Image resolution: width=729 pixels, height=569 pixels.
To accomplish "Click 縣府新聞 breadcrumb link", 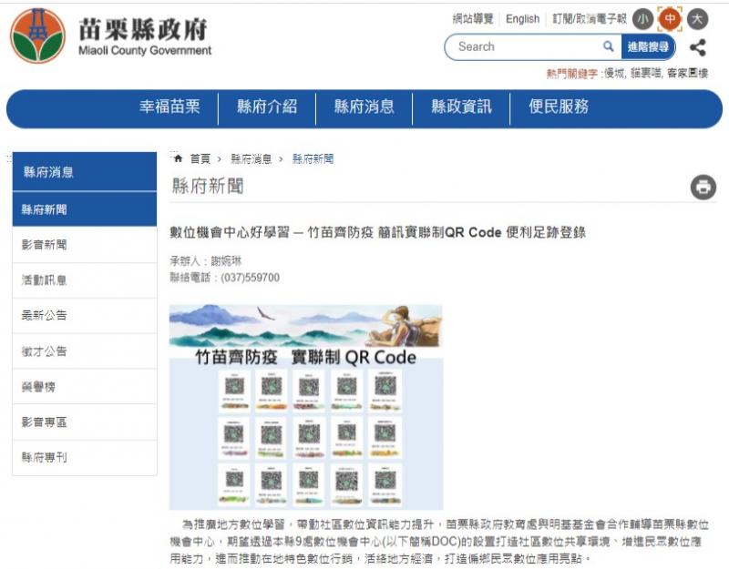I will pyautogui.click(x=313, y=158).
